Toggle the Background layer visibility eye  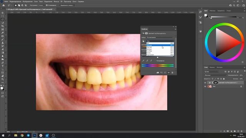pyautogui.click(x=205, y=86)
